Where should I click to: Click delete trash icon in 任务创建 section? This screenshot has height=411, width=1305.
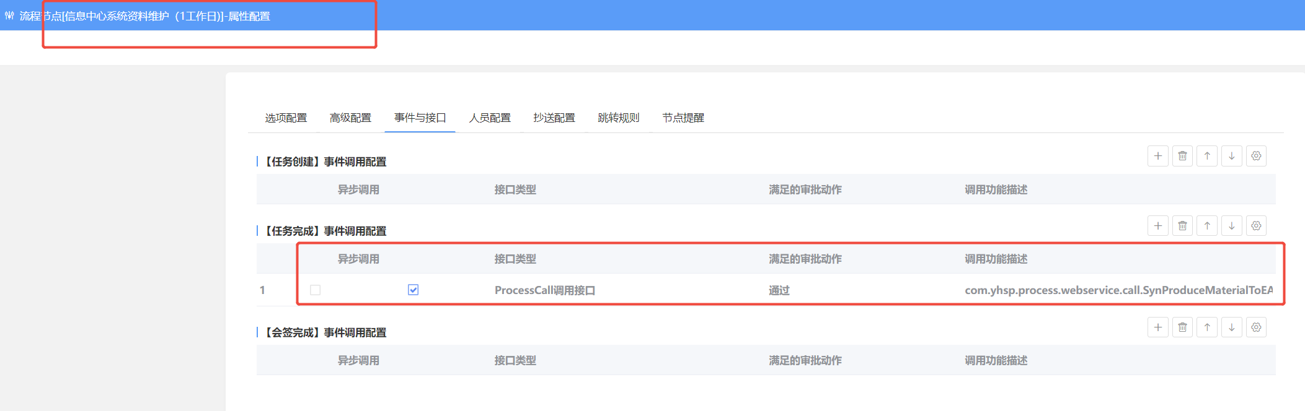pos(1182,156)
